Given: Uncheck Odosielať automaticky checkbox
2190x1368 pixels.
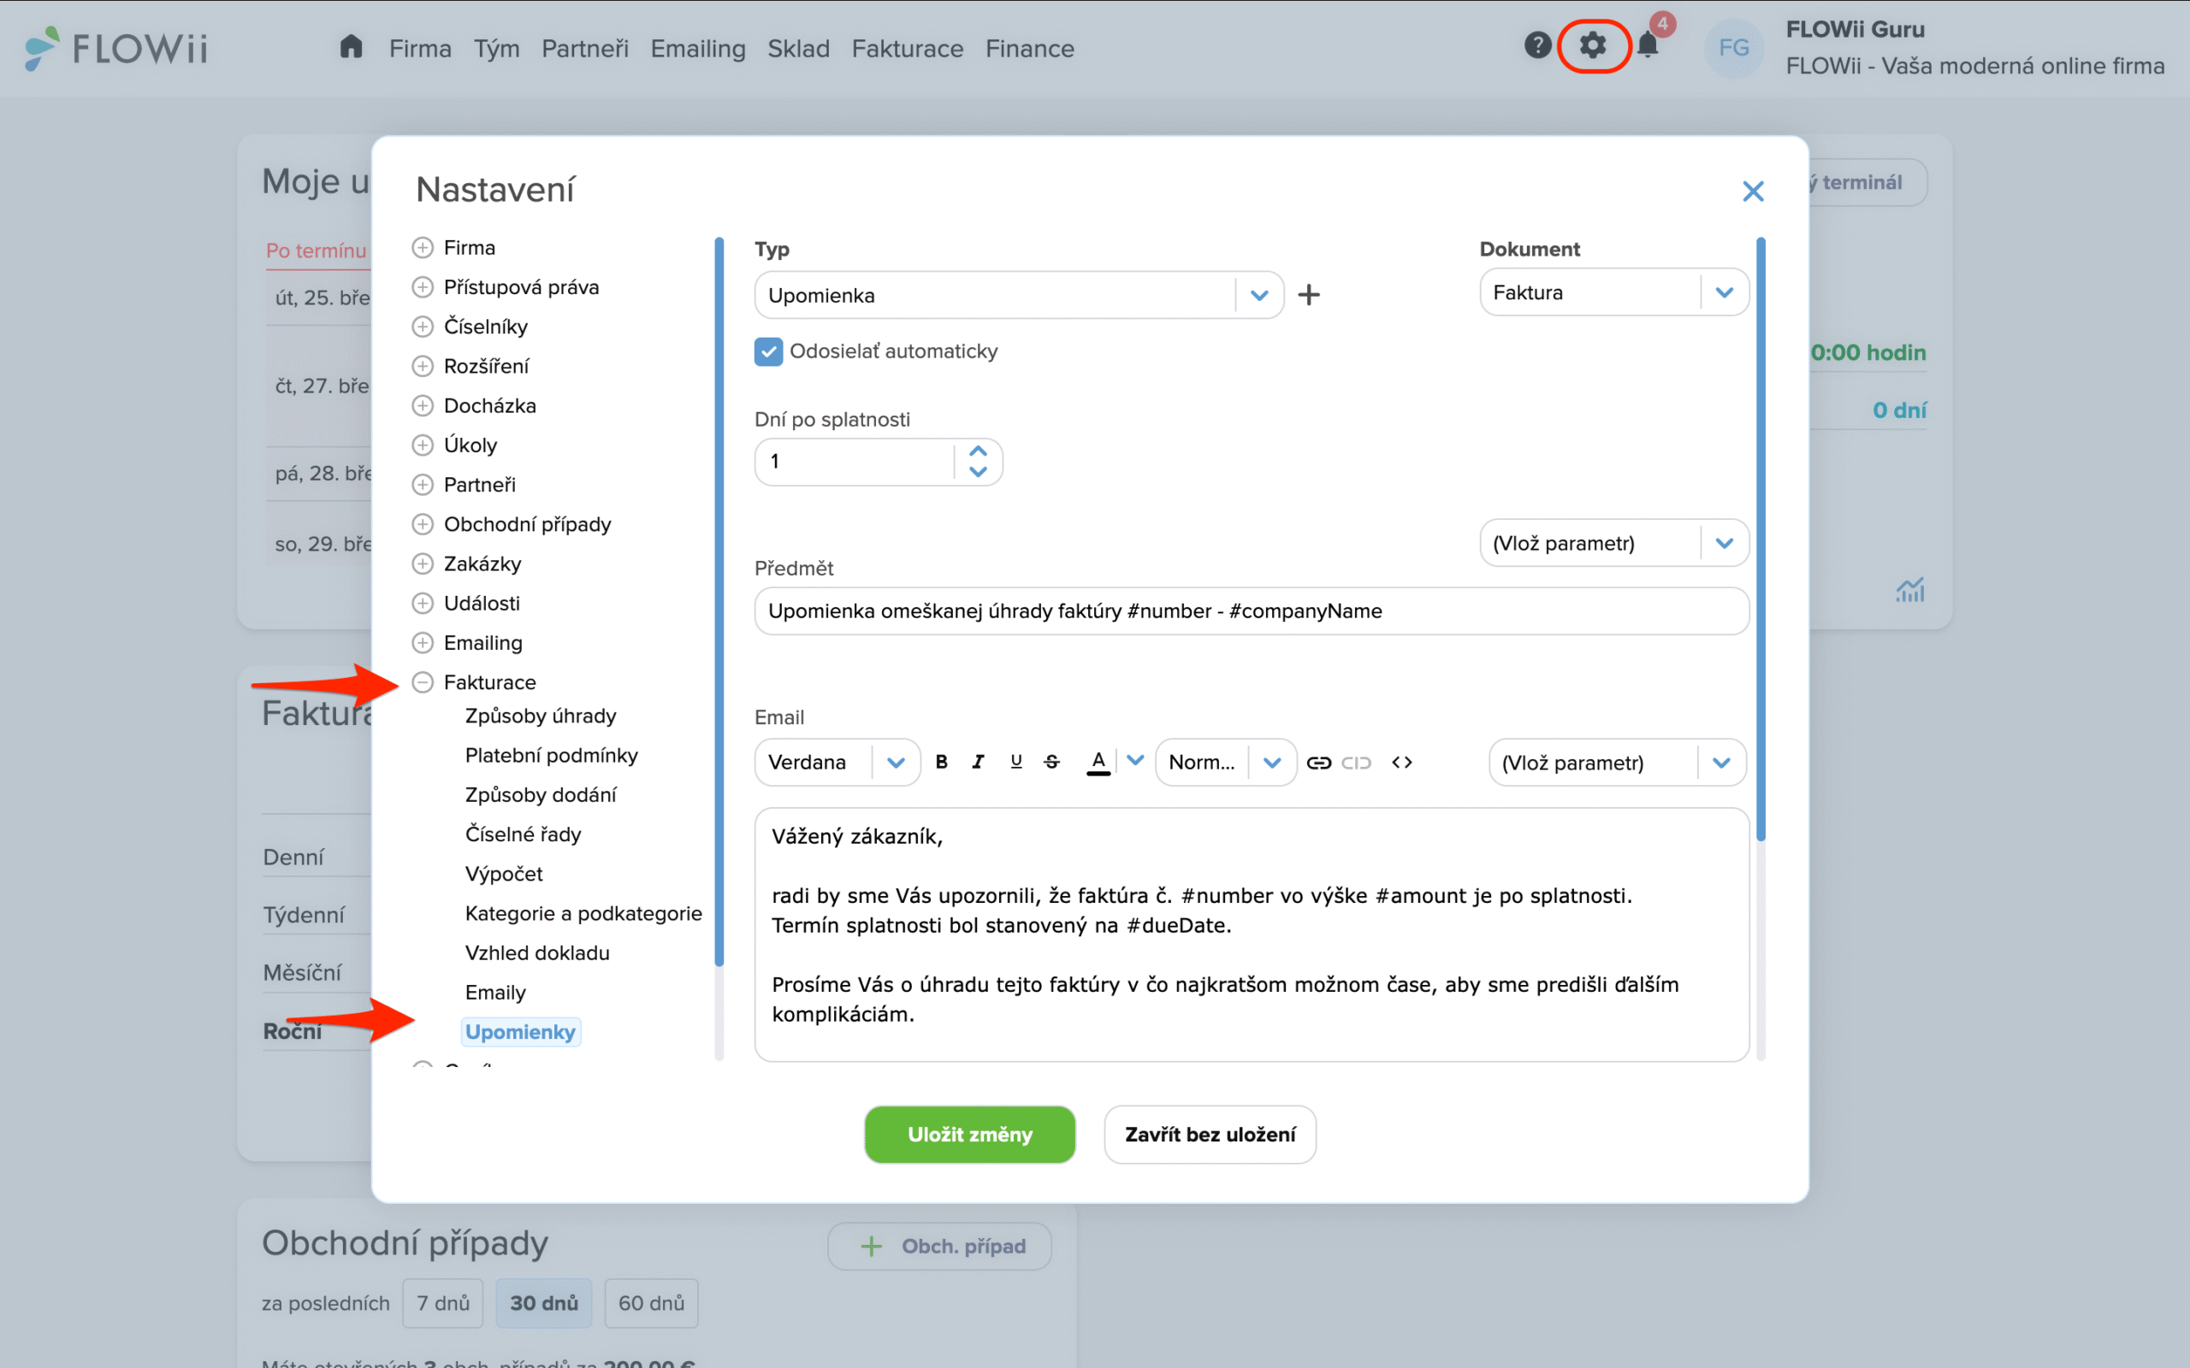Looking at the screenshot, I should (768, 352).
